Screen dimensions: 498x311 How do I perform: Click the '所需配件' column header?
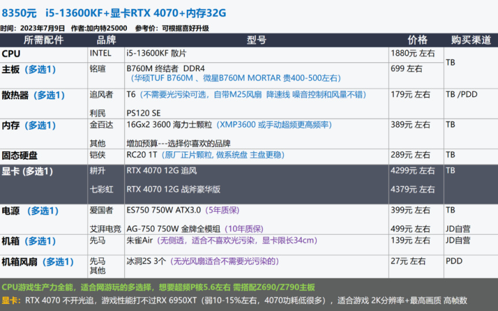(43, 40)
